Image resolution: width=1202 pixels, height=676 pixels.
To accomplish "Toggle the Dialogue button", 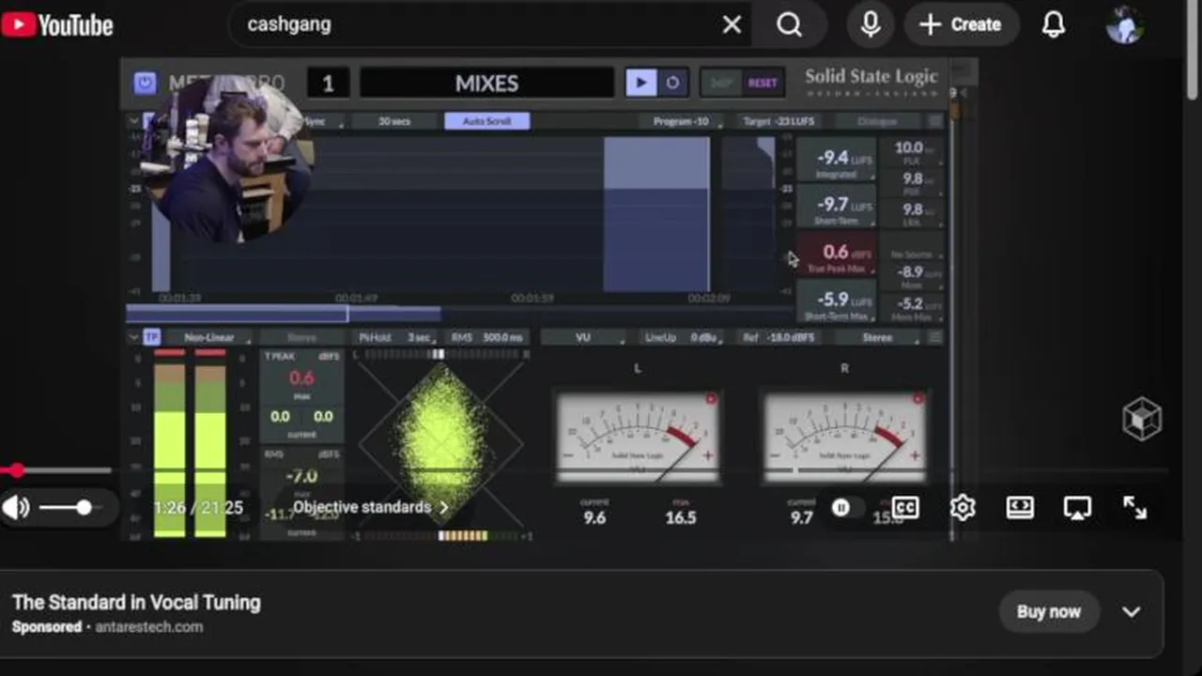I will (876, 121).
